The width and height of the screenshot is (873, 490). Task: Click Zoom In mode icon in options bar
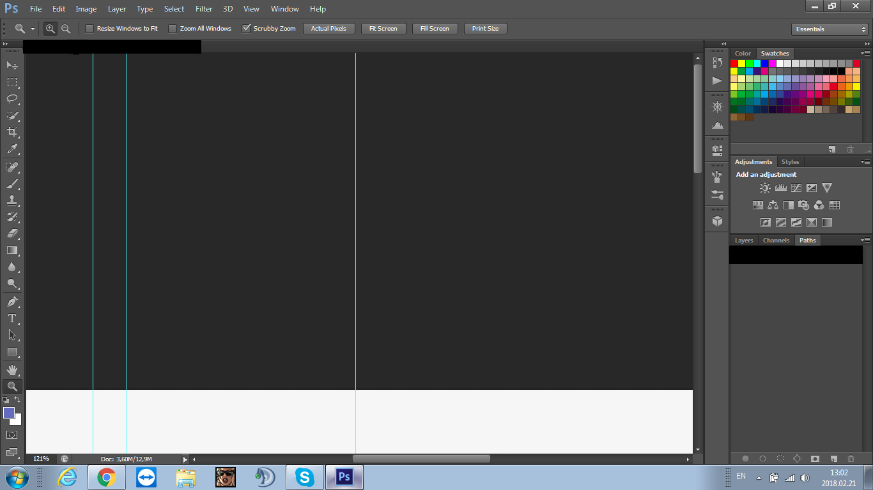coord(50,29)
